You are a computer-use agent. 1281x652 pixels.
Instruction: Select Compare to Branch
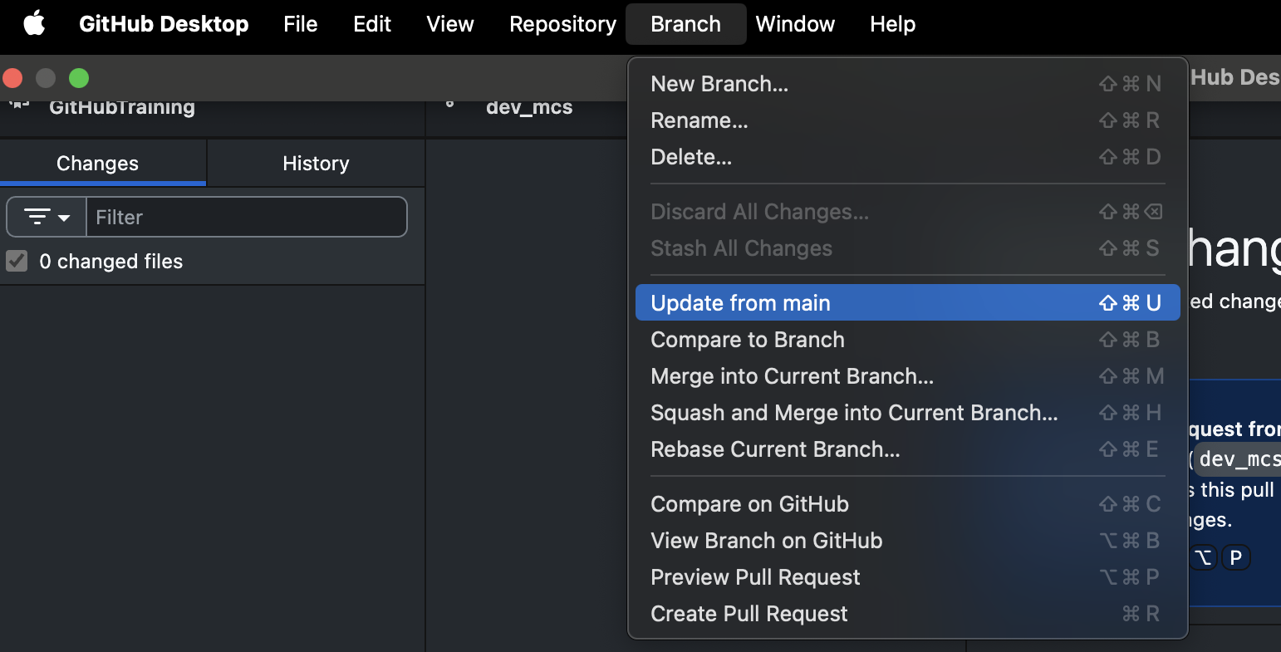point(747,340)
